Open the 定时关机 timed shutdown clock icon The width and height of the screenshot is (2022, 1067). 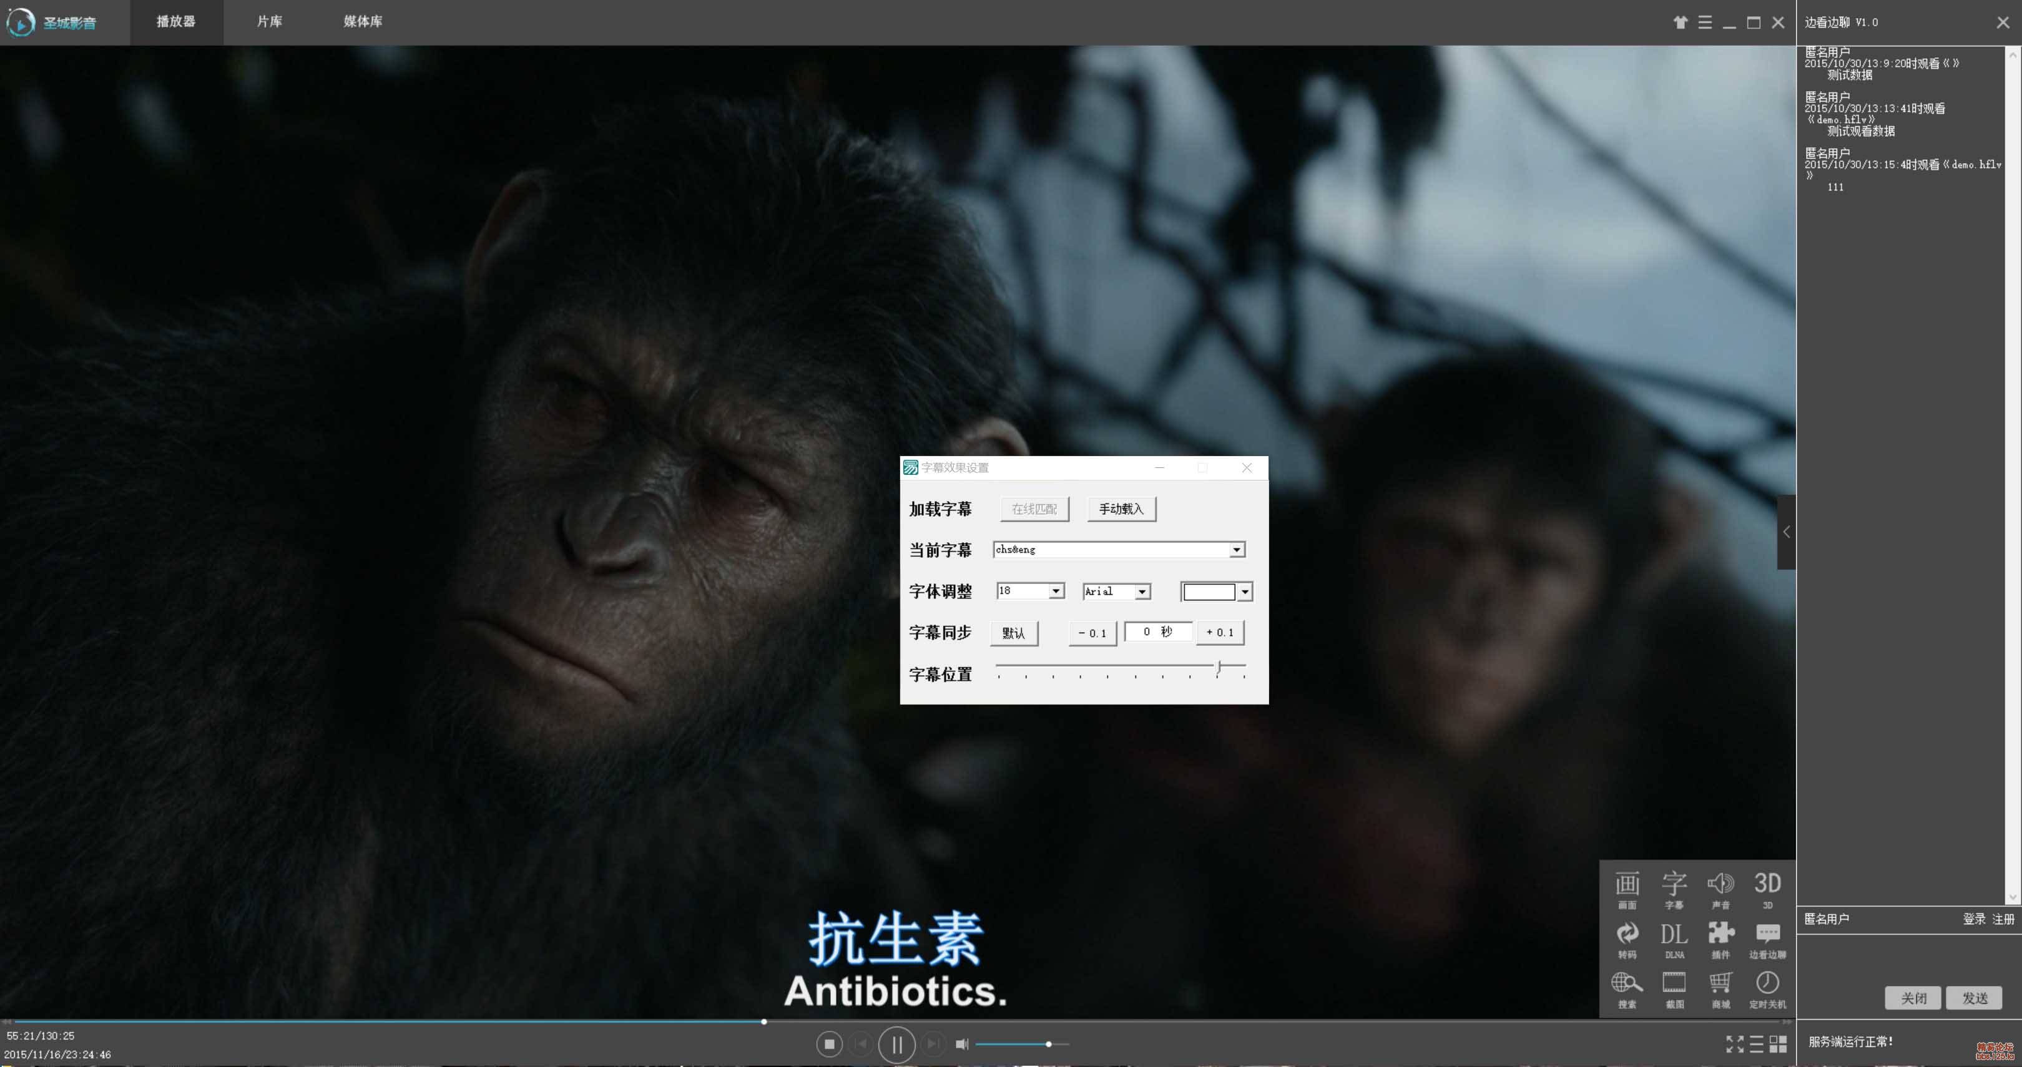point(1767,990)
